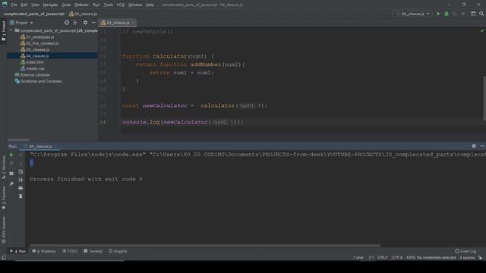Screen dimensions: 486x273
Task: Pin the Run tab with the pin icon
Action: tap(11, 184)
